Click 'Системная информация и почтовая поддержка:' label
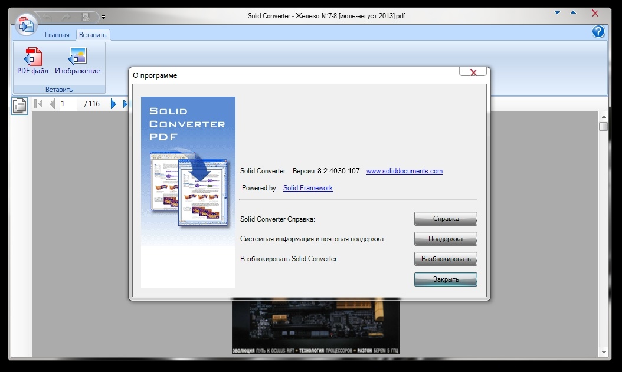This screenshot has height=372, width=622. [x=313, y=239]
